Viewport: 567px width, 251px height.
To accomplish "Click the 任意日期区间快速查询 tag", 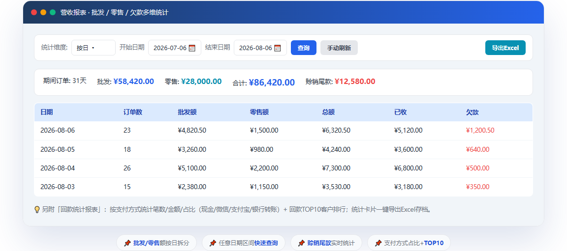I will pos(243,243).
